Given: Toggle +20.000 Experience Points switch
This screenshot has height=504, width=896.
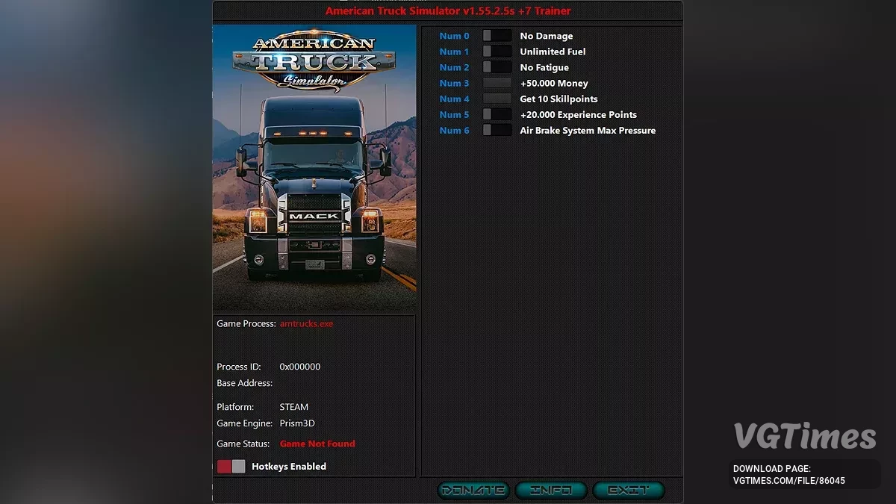Looking at the screenshot, I should tap(497, 114).
